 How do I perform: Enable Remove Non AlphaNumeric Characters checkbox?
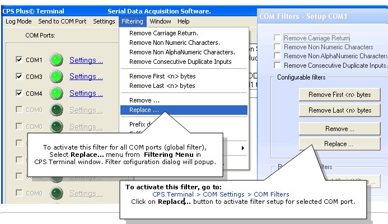click(x=277, y=56)
